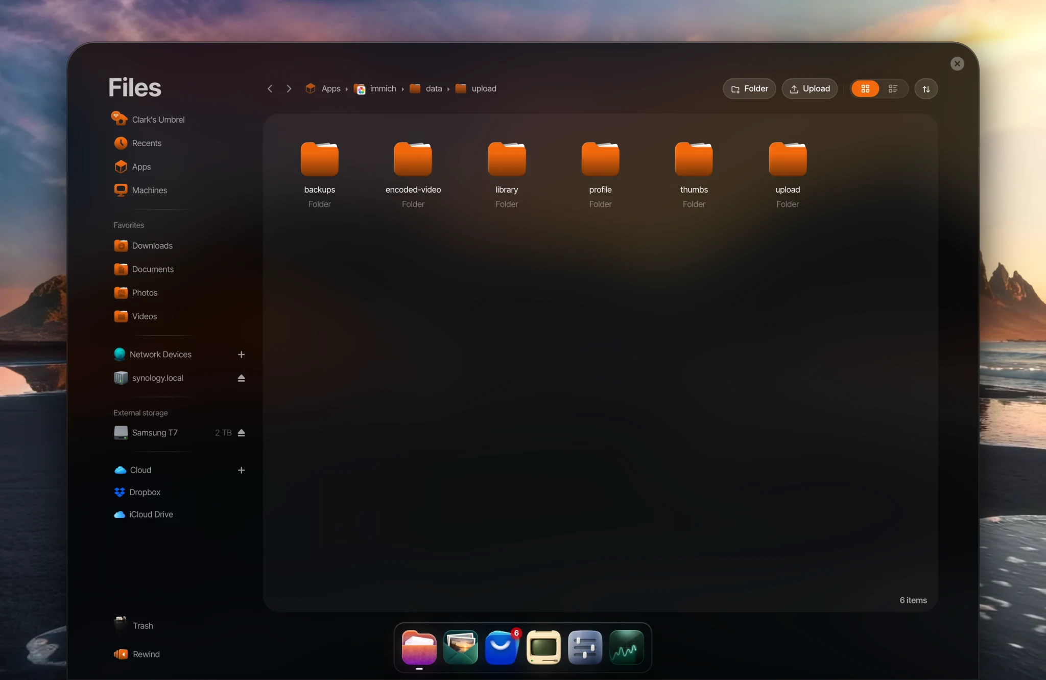Open iCloud Drive in sidebar
Image resolution: width=1046 pixels, height=680 pixels.
[x=144, y=514]
